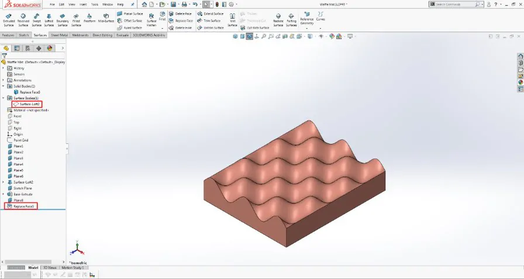Collapse the Solid Bodies(1) folder
524x279 pixels.
(x=4, y=86)
